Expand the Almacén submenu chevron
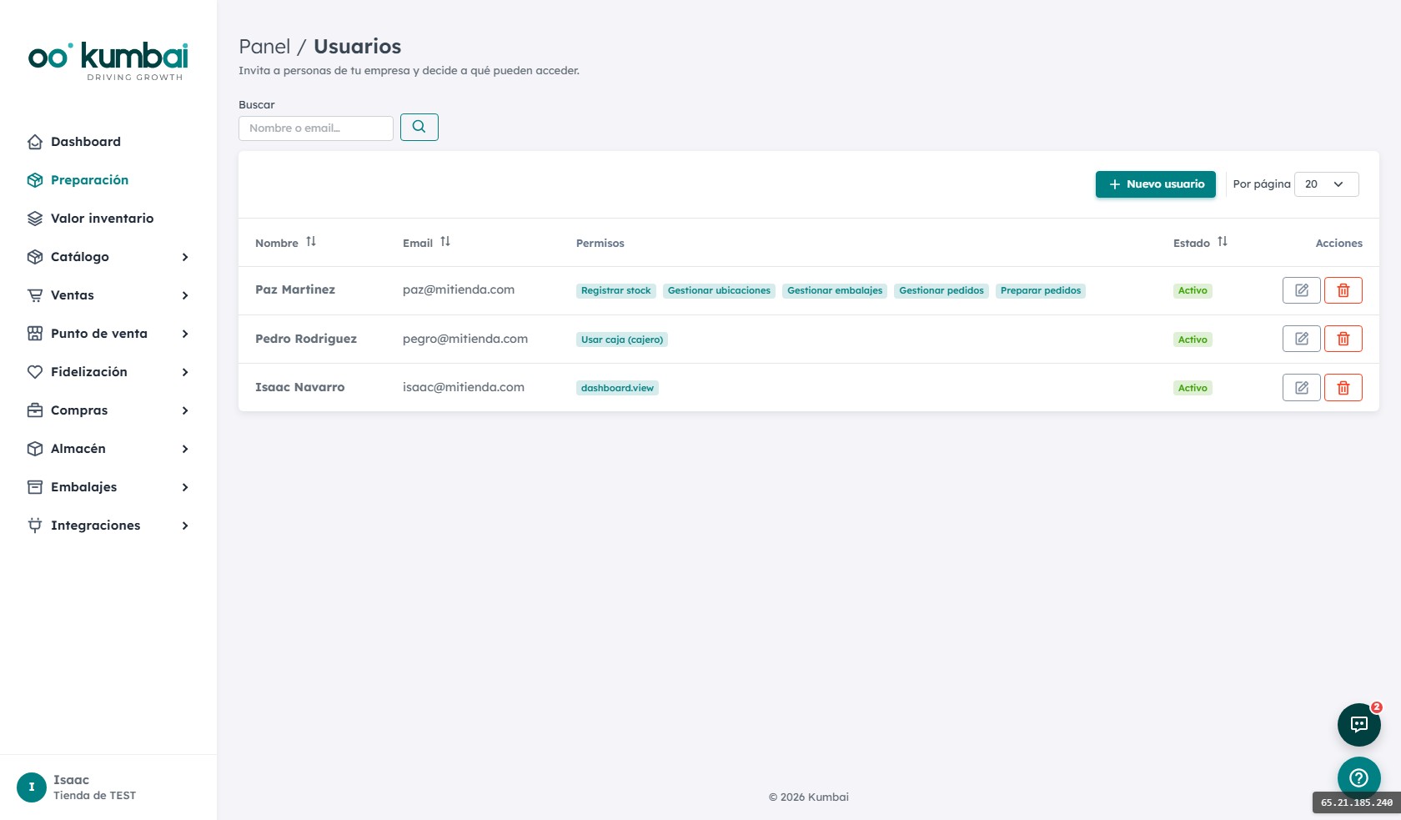The image size is (1401, 820). click(x=185, y=449)
